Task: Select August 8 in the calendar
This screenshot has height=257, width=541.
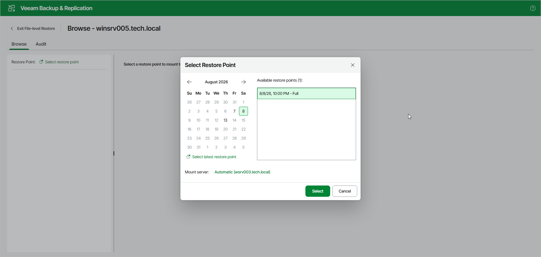Action: 243,111
